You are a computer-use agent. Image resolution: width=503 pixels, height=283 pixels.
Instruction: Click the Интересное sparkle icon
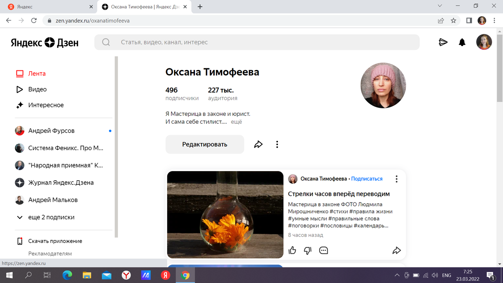coord(19,105)
